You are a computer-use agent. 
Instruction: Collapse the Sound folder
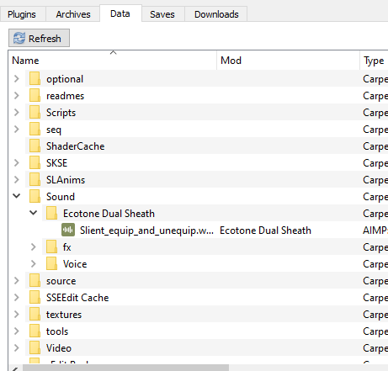coord(17,196)
